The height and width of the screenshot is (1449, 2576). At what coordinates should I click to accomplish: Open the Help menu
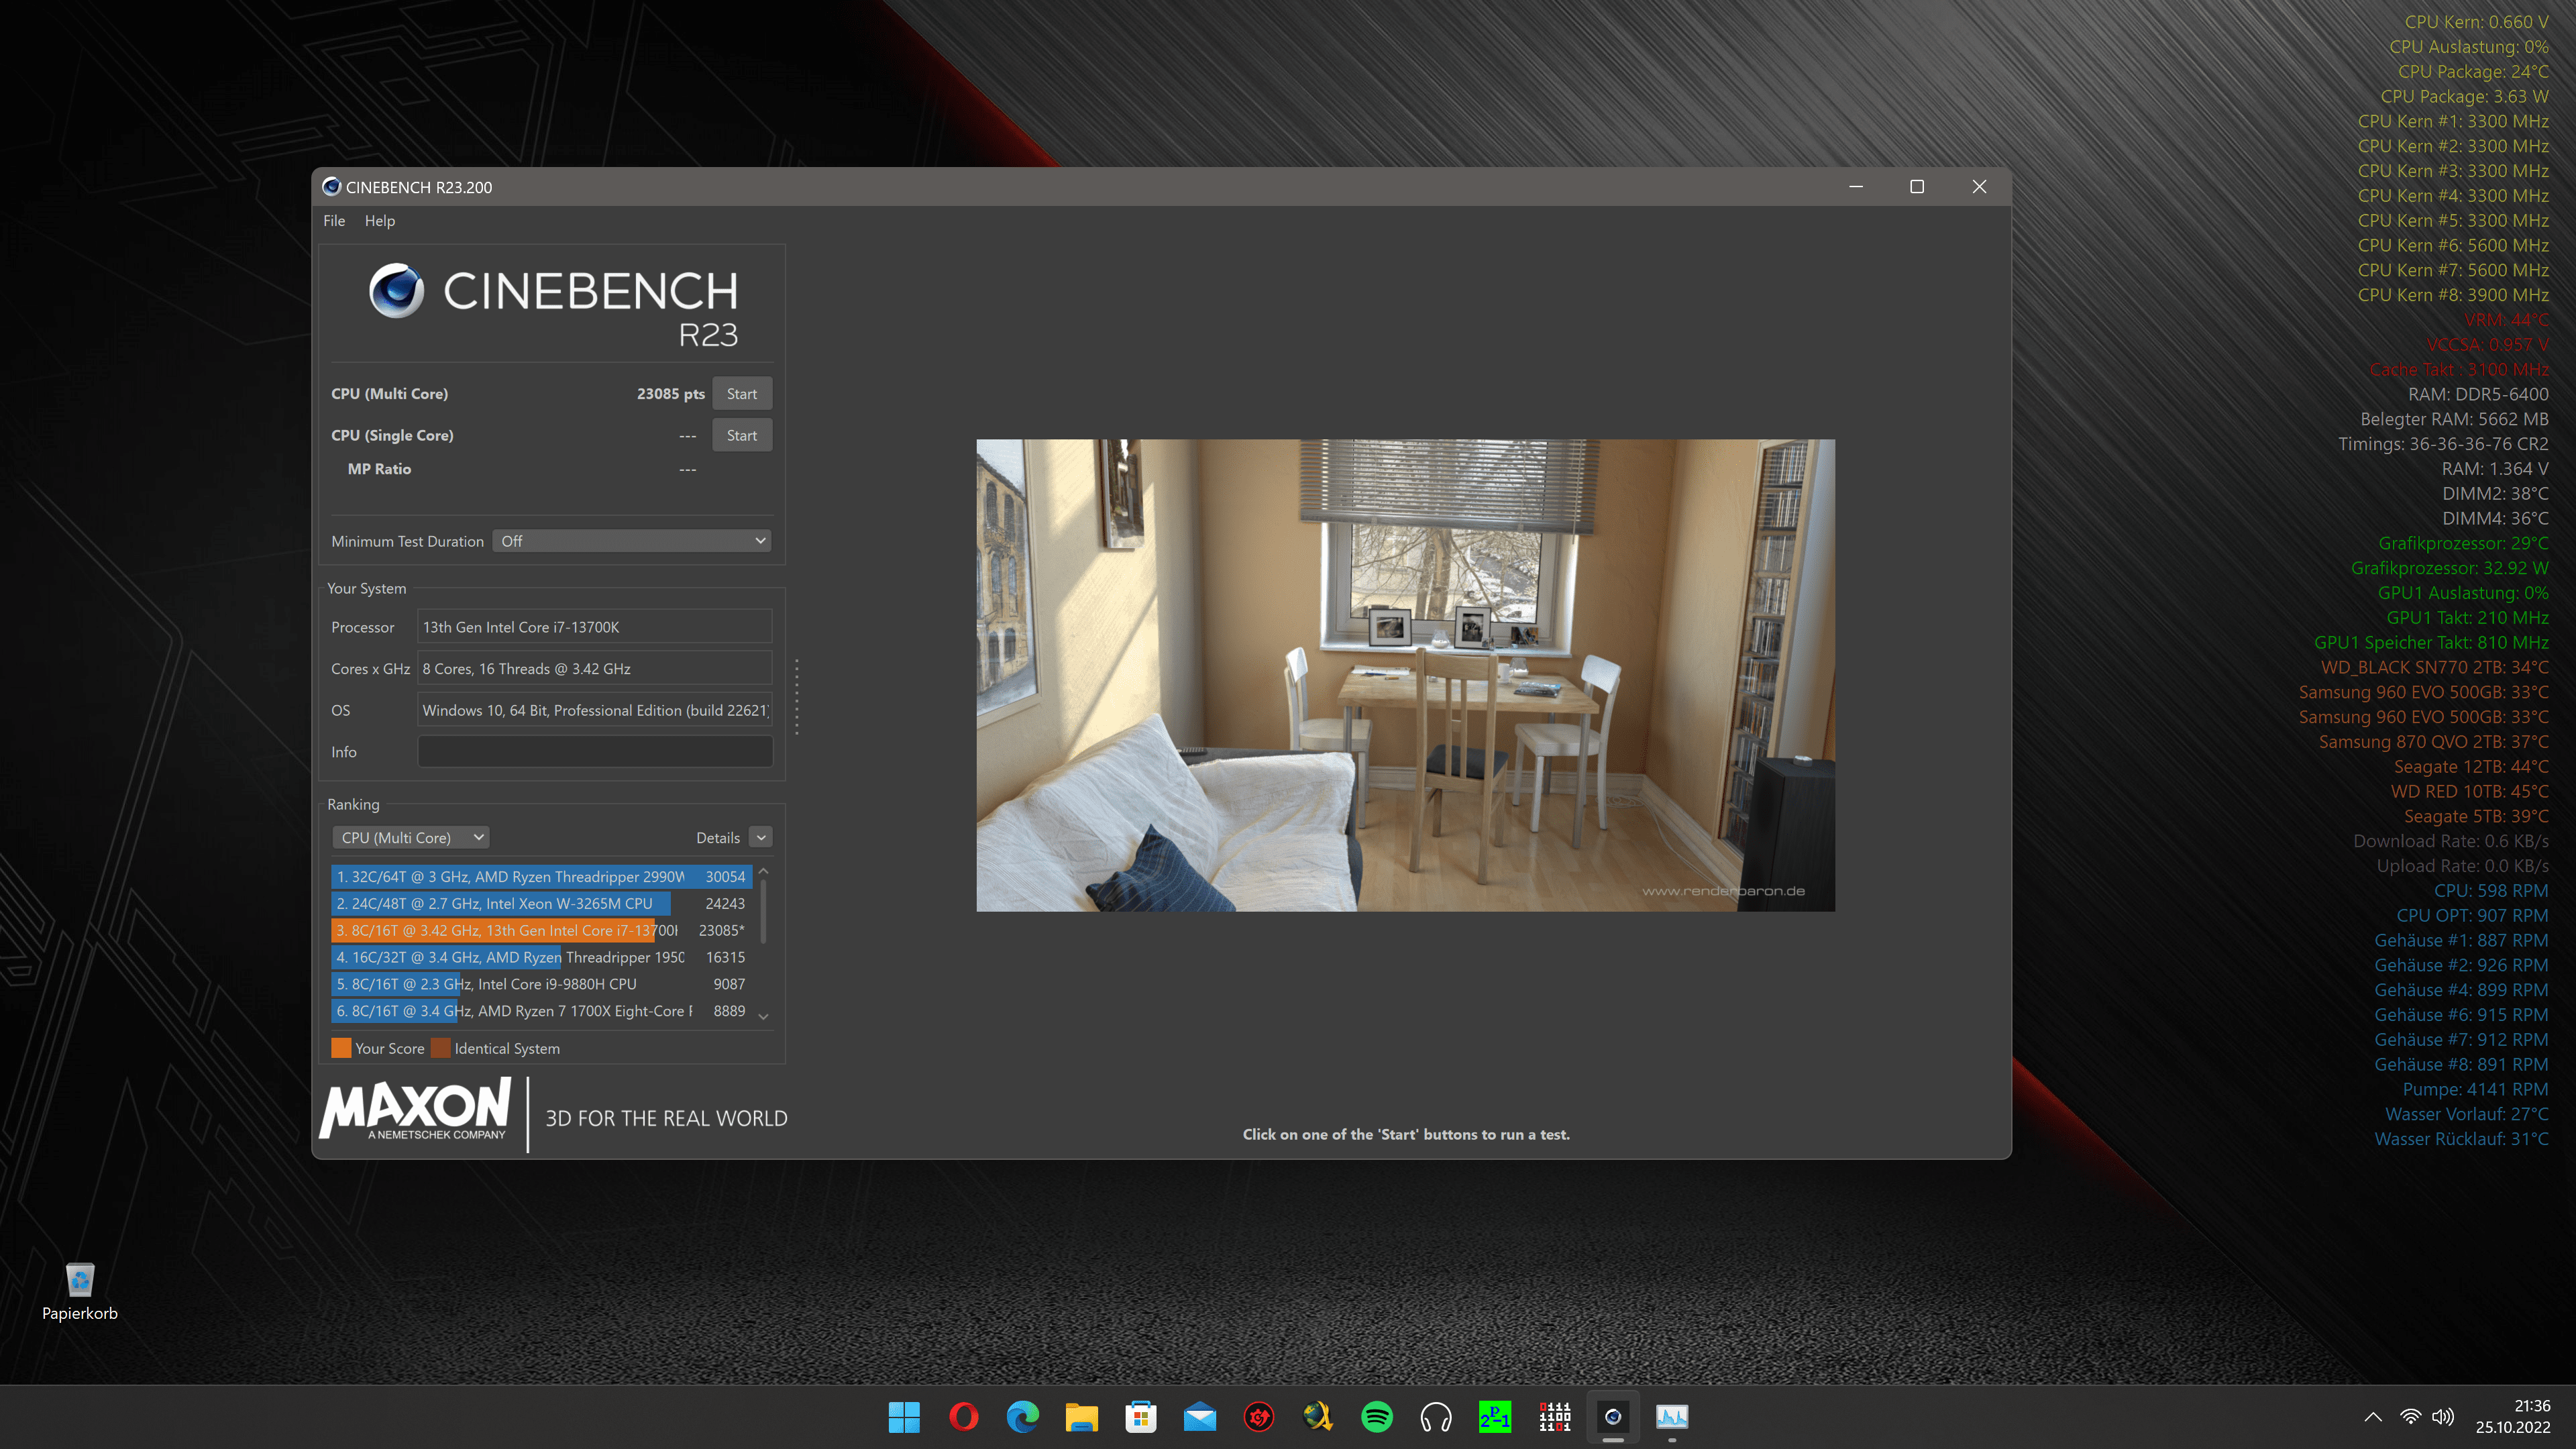[x=379, y=221]
